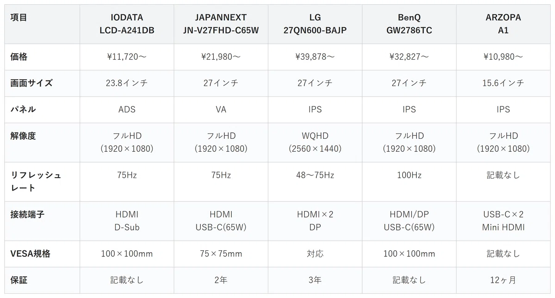Click the ADS panel type cell

127,110
